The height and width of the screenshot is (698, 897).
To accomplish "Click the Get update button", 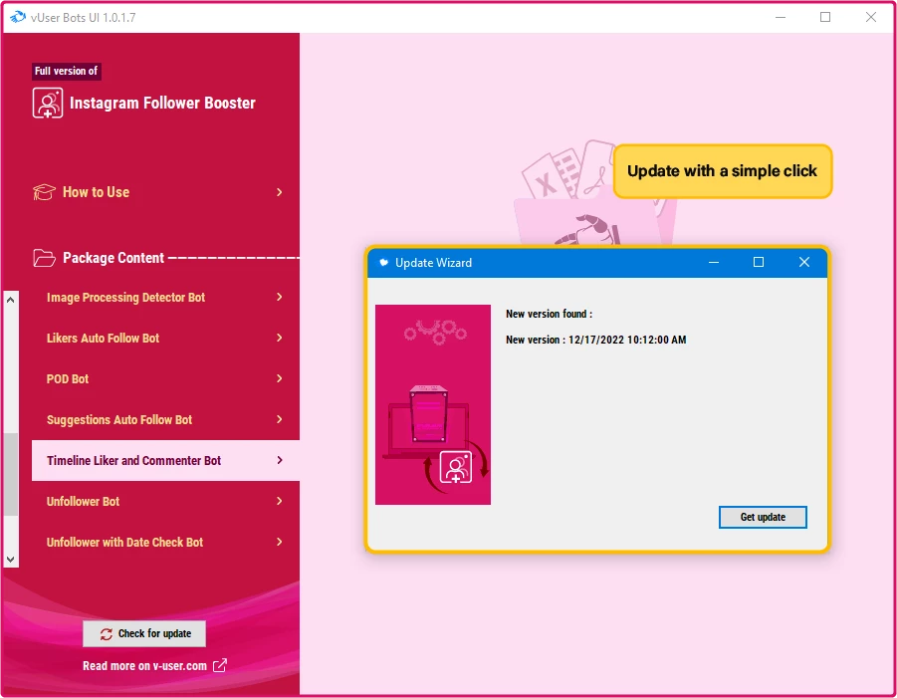I will pos(763,517).
